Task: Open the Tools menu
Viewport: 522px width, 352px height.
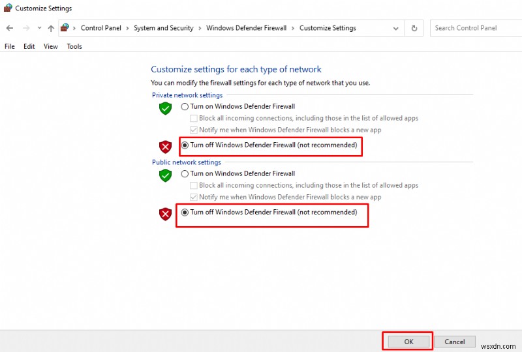Action: click(x=74, y=46)
